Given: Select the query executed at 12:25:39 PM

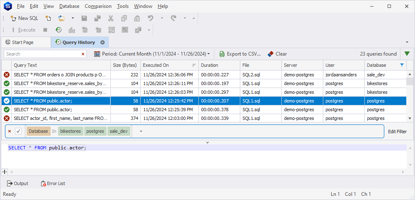Looking at the screenshot, I should 204,110.
